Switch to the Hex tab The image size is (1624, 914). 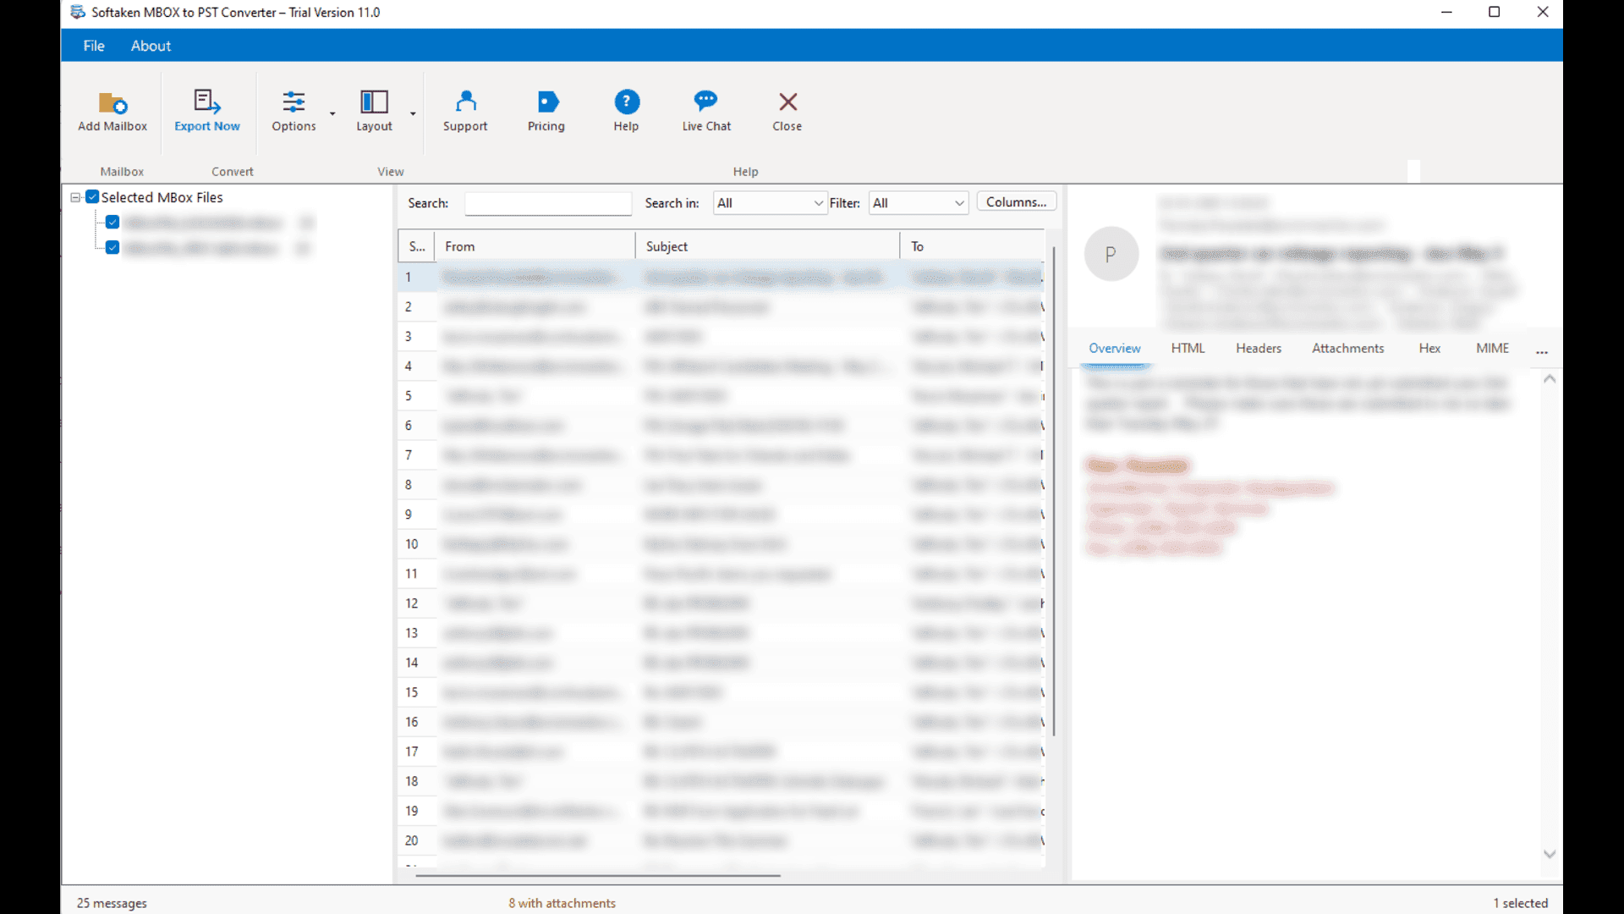[x=1429, y=349]
